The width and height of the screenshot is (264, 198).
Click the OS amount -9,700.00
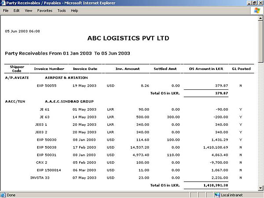pyautogui.click(x=219, y=162)
